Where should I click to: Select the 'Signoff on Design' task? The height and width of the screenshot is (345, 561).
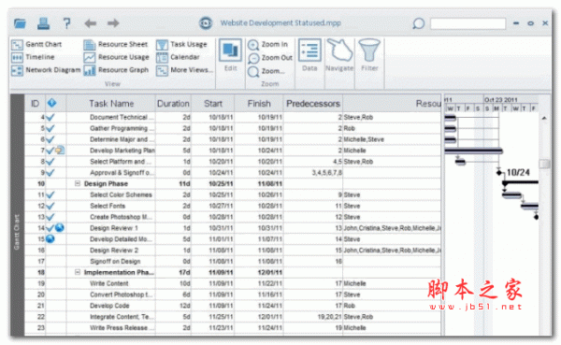115,261
